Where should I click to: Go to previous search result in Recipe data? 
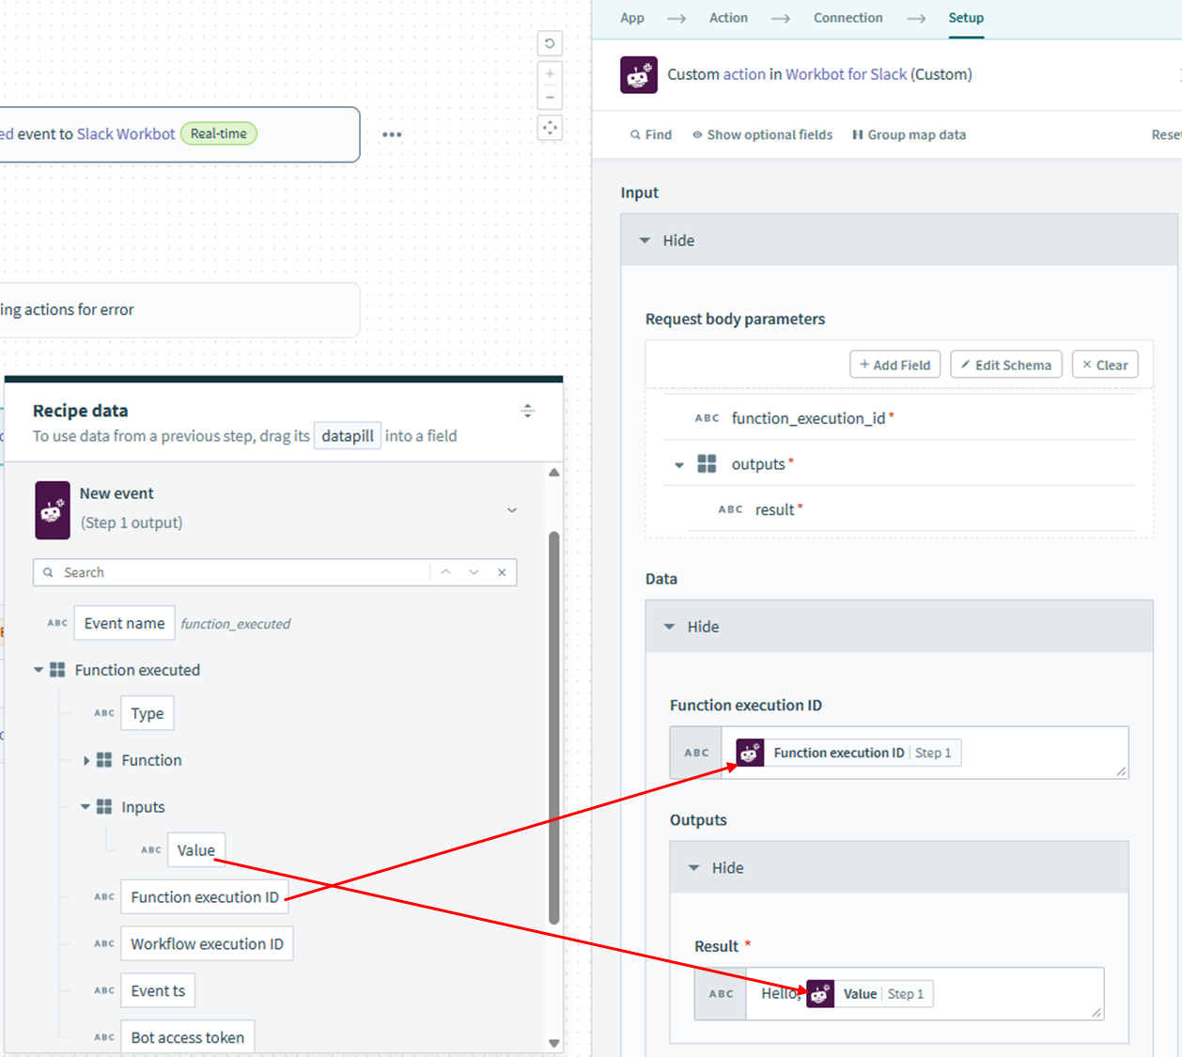(445, 572)
